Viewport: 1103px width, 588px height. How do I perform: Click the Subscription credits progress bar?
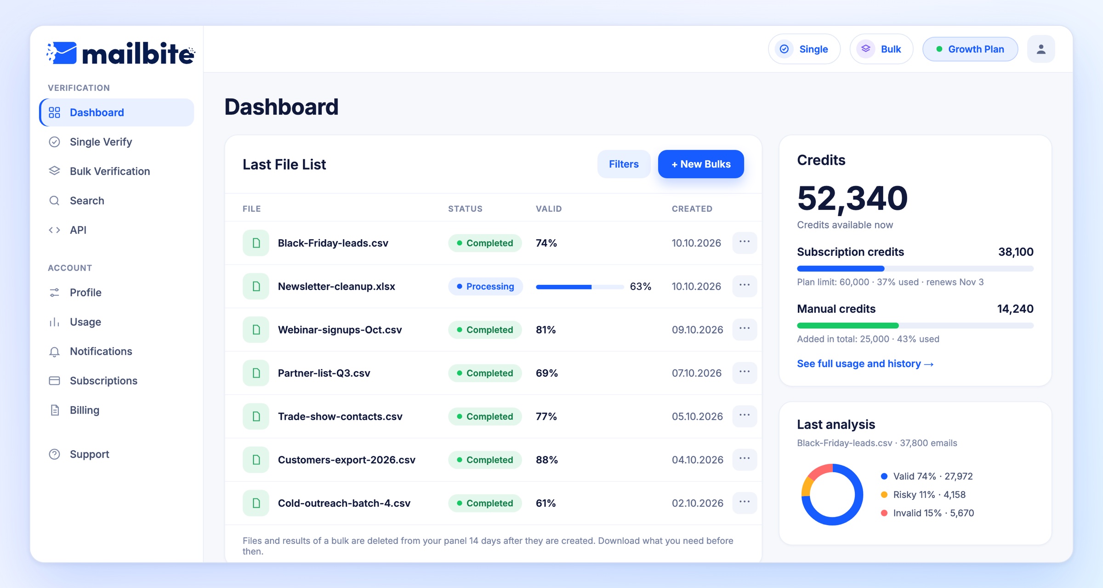pyautogui.click(x=915, y=269)
